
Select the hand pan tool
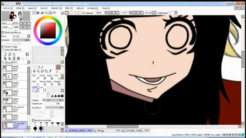[46, 71]
